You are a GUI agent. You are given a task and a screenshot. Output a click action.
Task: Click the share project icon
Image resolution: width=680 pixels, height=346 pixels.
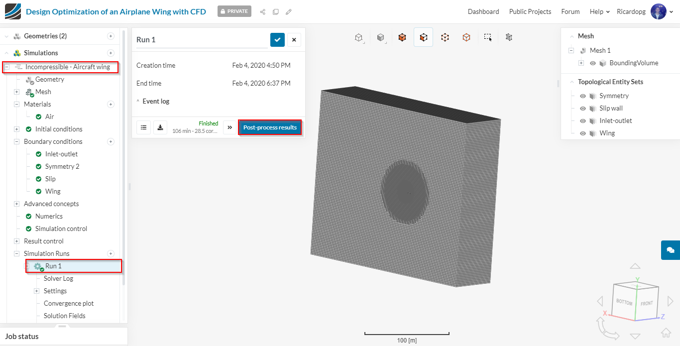click(263, 11)
